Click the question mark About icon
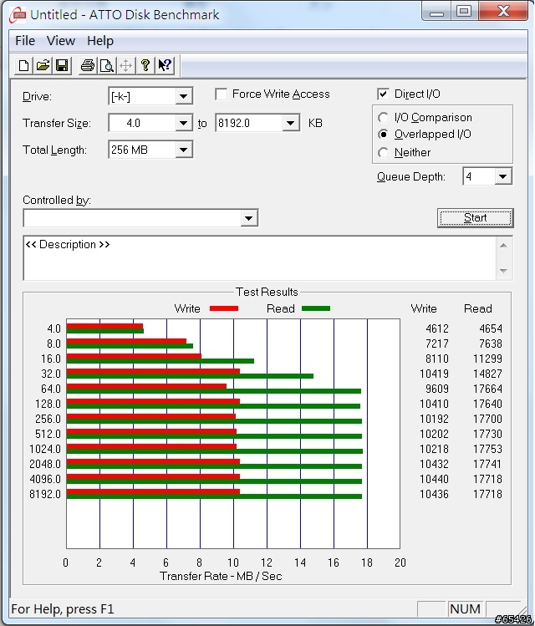The height and width of the screenshot is (626, 535). (145, 65)
